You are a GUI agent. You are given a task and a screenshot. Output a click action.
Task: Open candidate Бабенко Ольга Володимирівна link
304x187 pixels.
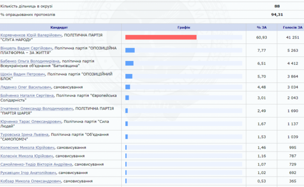coord(30,61)
